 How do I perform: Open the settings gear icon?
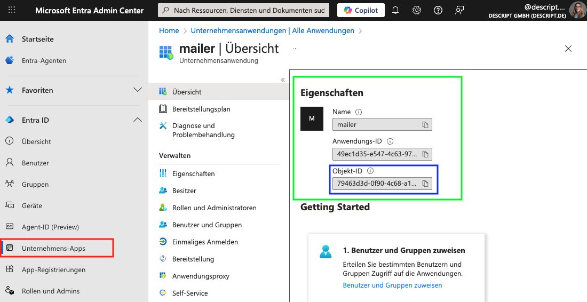coord(417,11)
